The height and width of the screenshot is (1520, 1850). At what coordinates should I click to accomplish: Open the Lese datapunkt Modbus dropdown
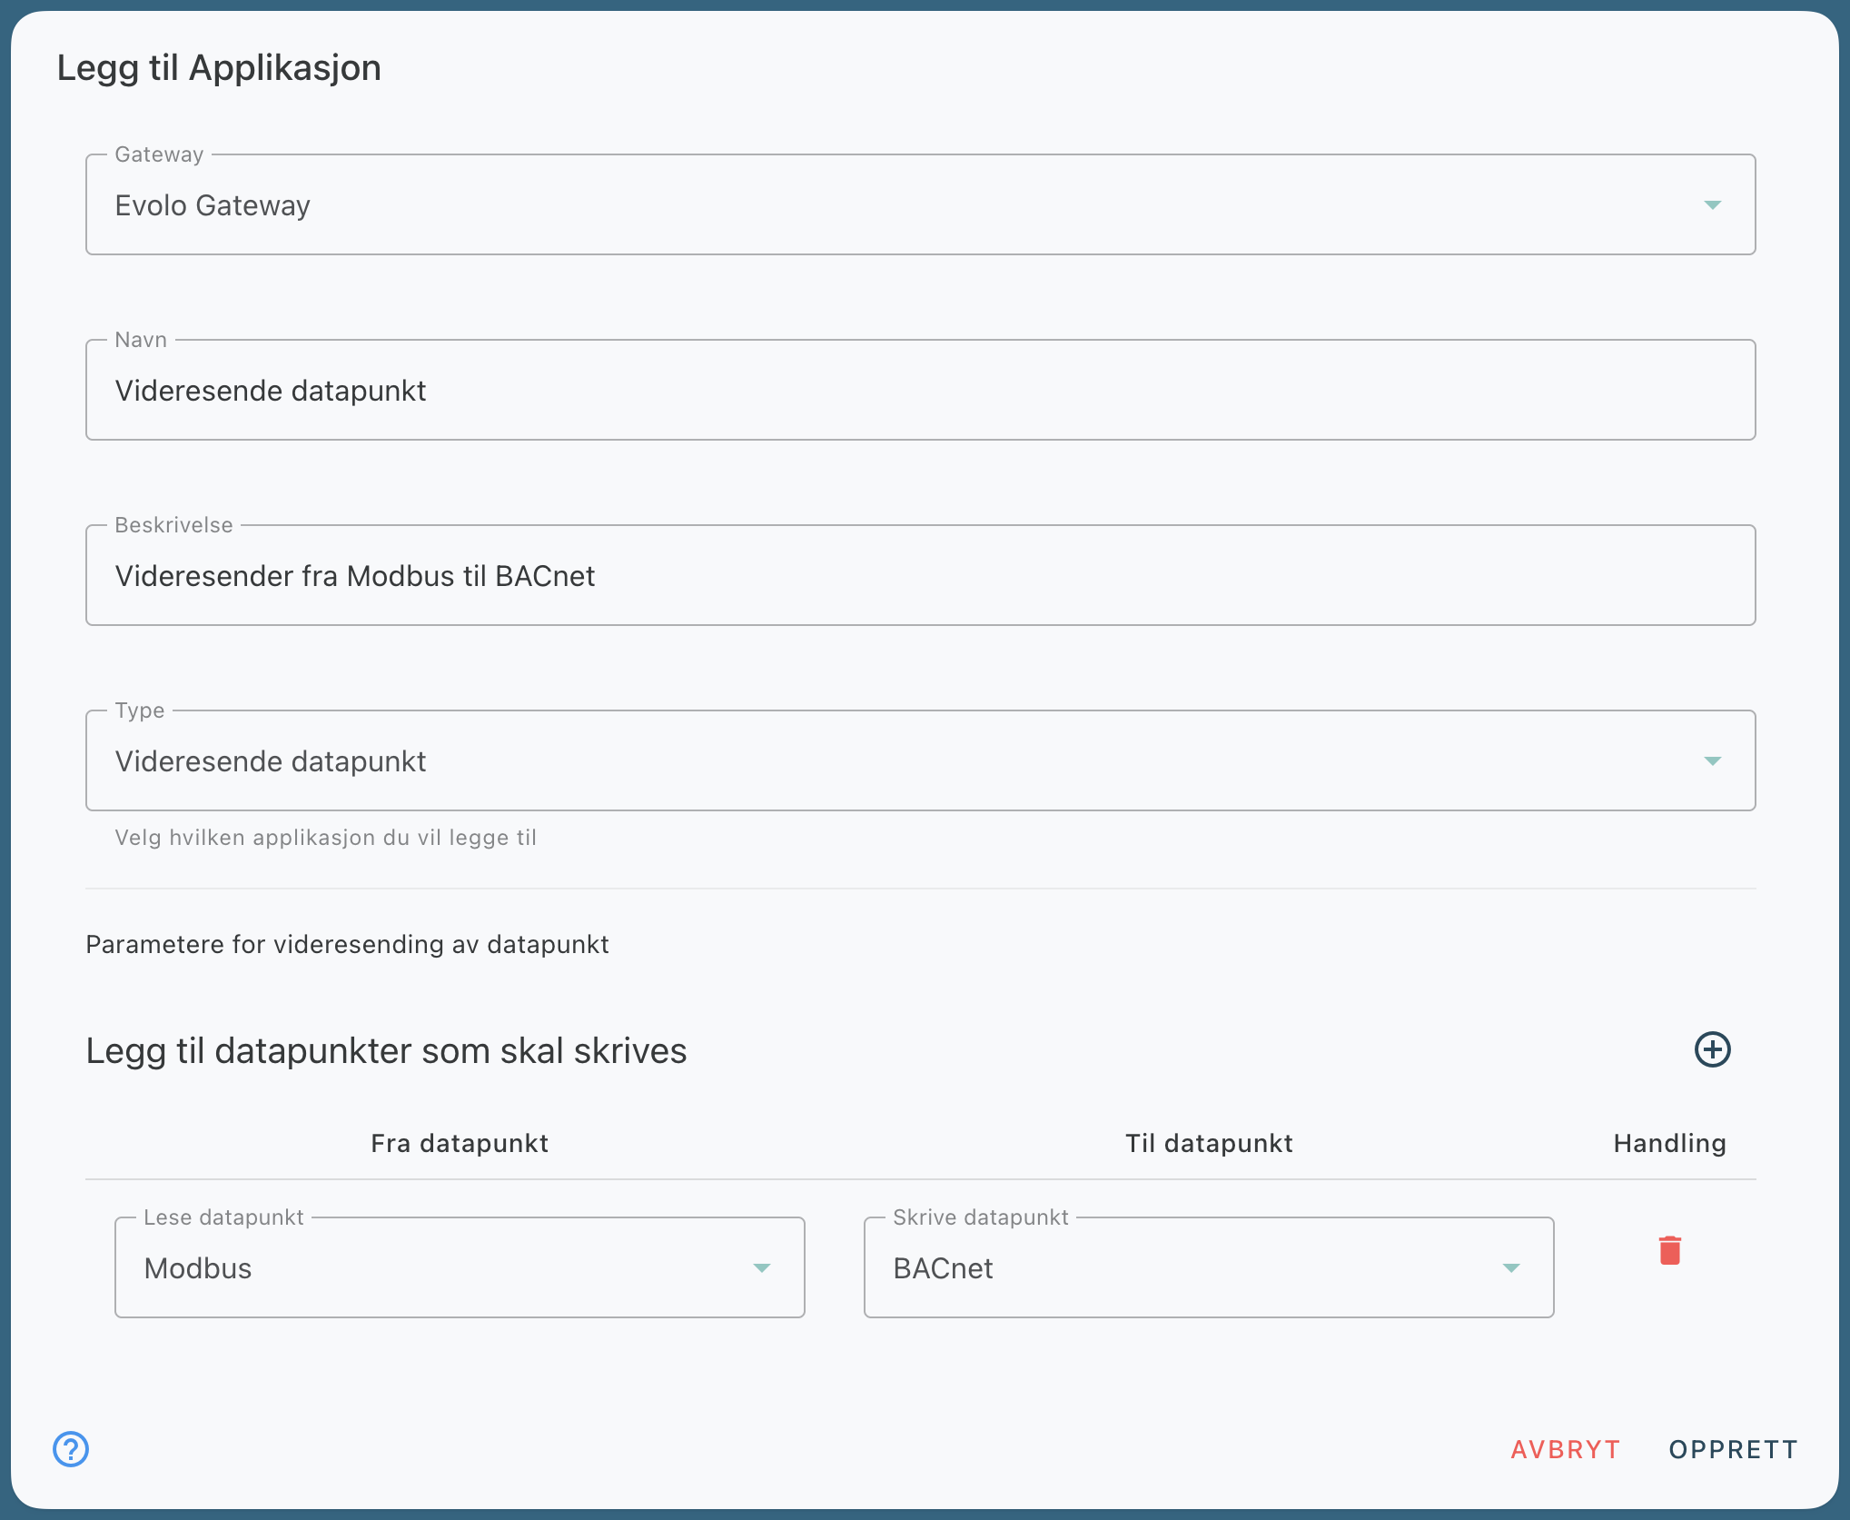pyautogui.click(x=459, y=1268)
